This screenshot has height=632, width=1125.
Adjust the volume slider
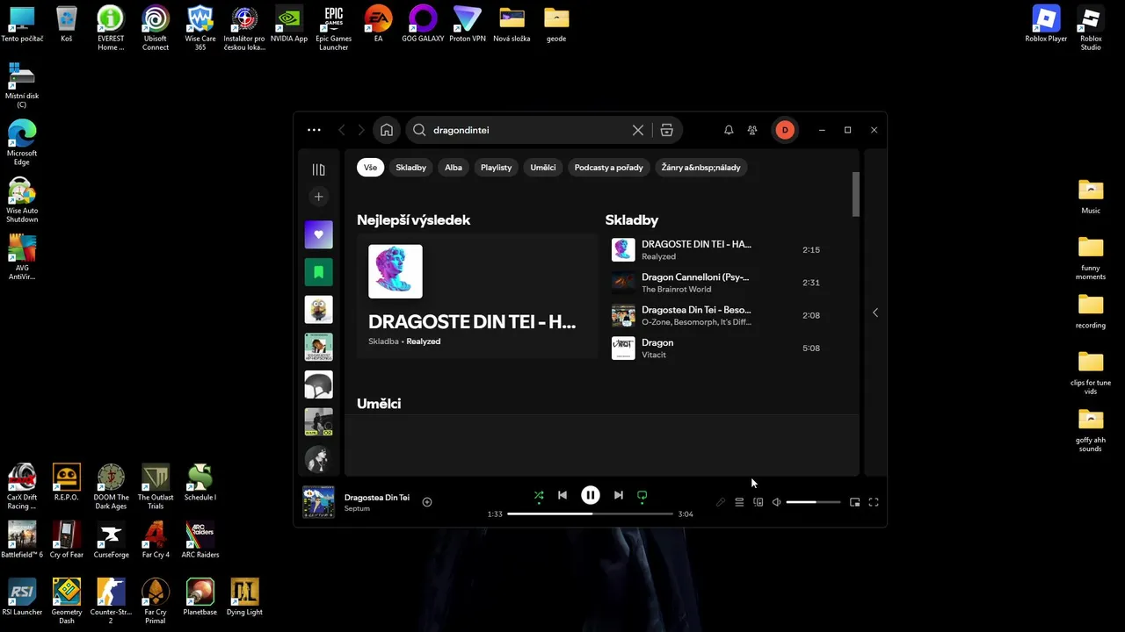[x=813, y=502]
